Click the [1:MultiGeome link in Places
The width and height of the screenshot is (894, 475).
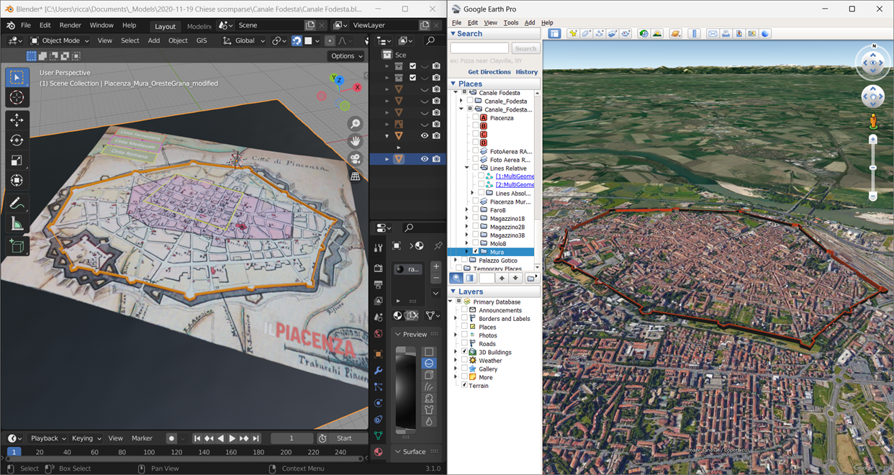click(515, 176)
